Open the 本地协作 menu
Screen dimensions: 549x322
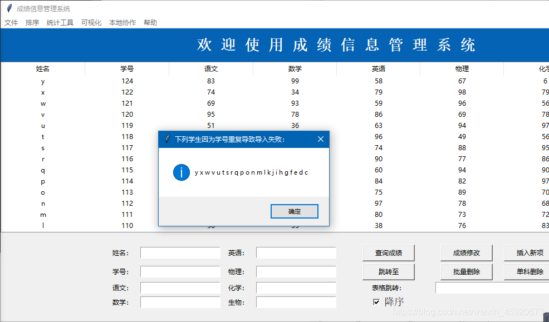122,22
